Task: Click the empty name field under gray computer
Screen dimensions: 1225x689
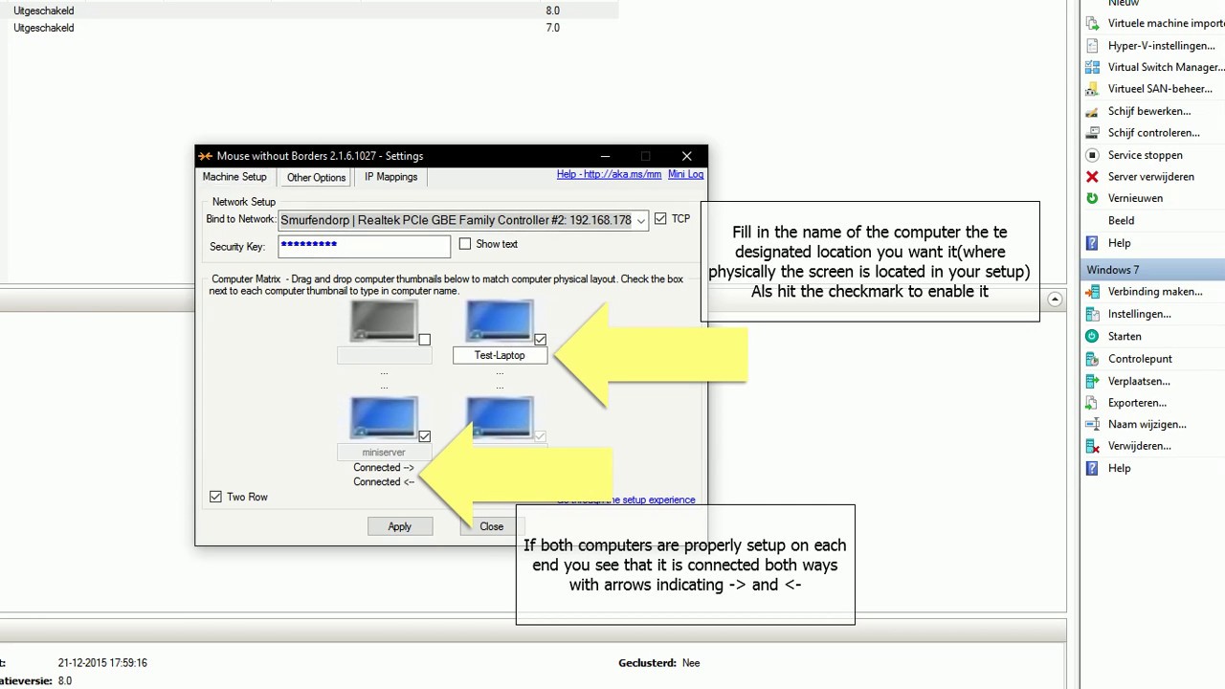Action: tap(384, 355)
